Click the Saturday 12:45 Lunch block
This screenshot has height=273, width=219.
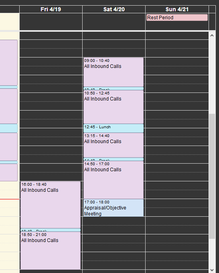pyautogui.click(x=114, y=128)
